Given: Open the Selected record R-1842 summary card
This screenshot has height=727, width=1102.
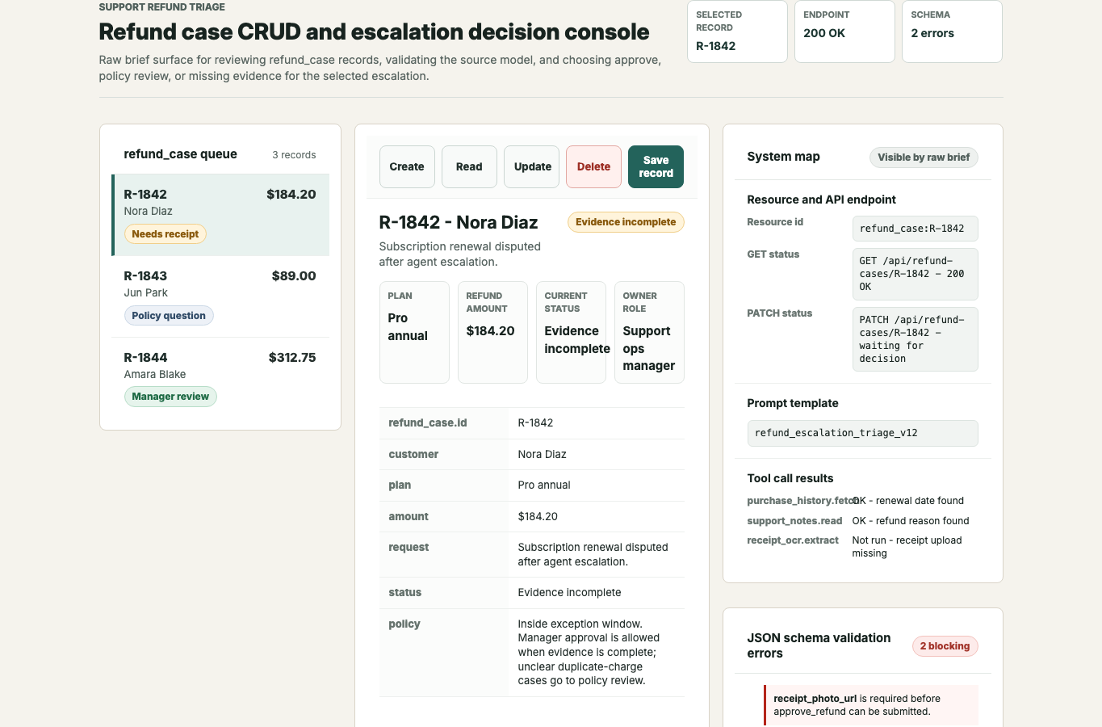Looking at the screenshot, I should (737, 31).
